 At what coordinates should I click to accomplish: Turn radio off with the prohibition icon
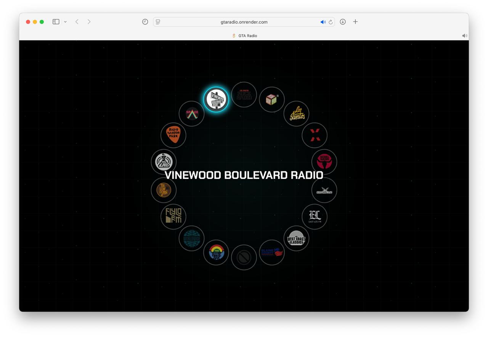pyautogui.click(x=244, y=257)
